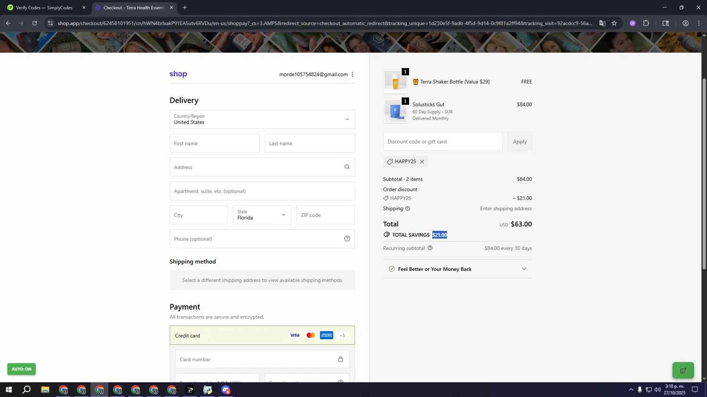The height and width of the screenshot is (397, 707).
Task: Click the microphone icon in system tray
Action: pos(640,389)
